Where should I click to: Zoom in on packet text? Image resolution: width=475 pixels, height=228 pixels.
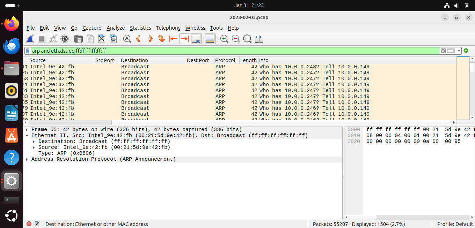click(224, 39)
